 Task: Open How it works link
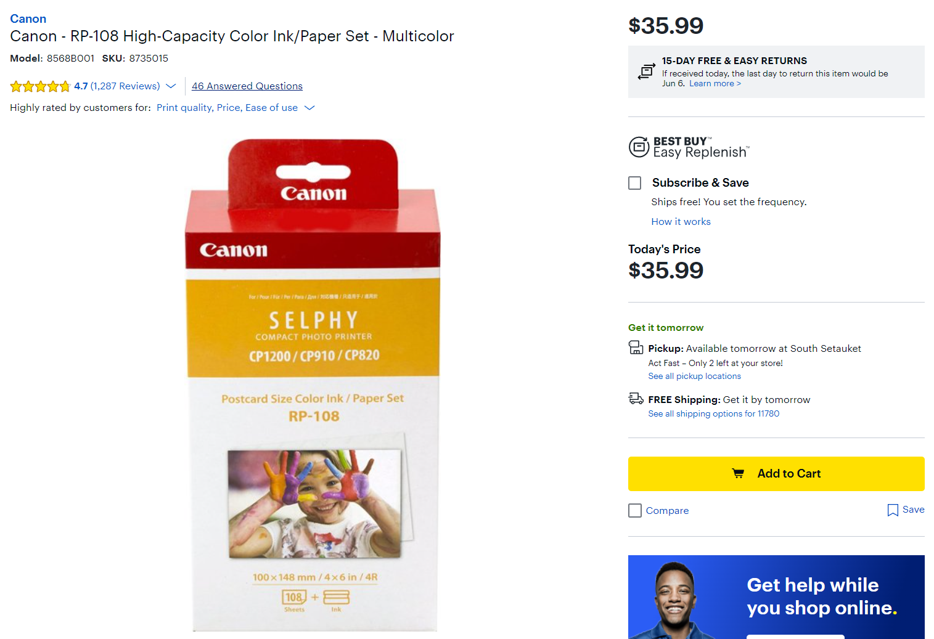681,222
